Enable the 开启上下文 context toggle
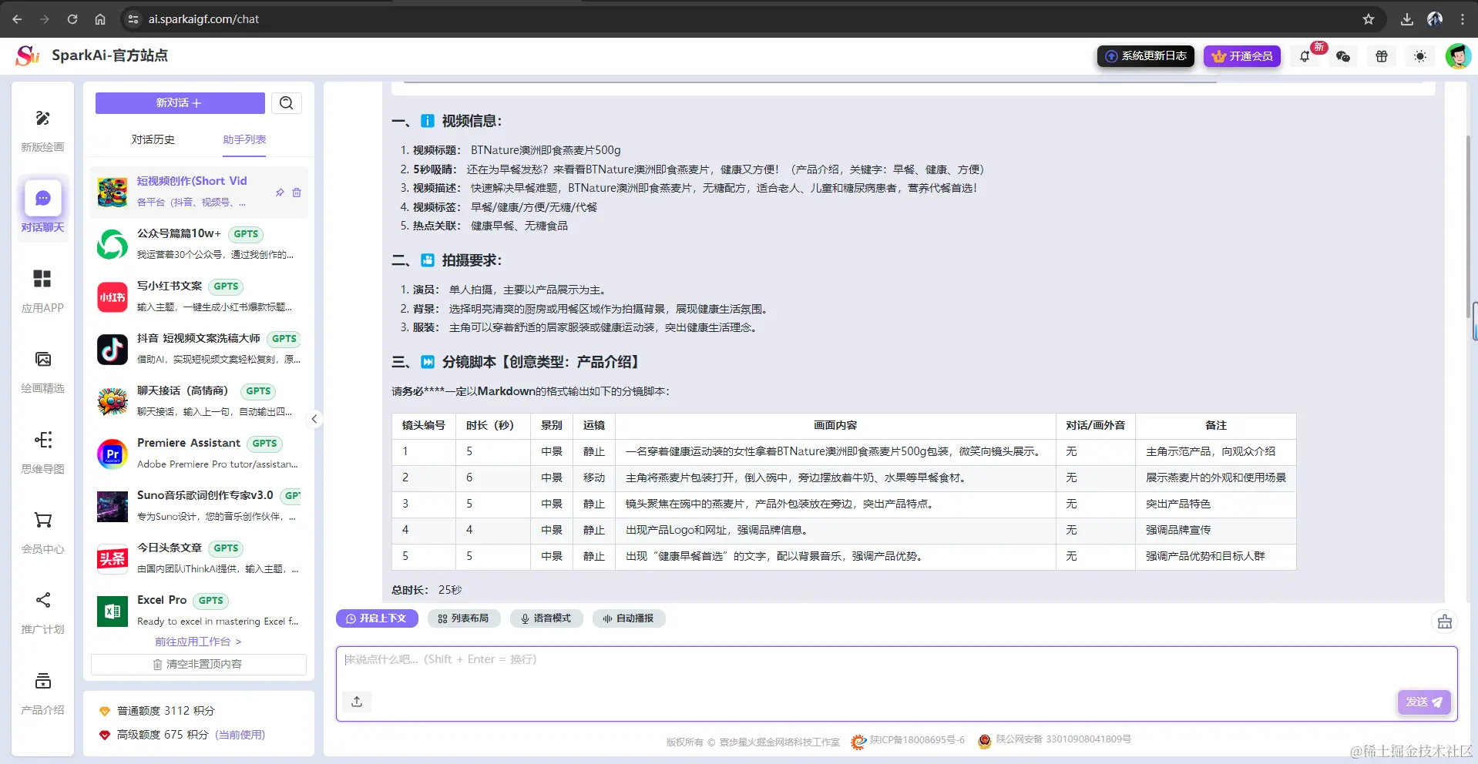 pyautogui.click(x=377, y=618)
